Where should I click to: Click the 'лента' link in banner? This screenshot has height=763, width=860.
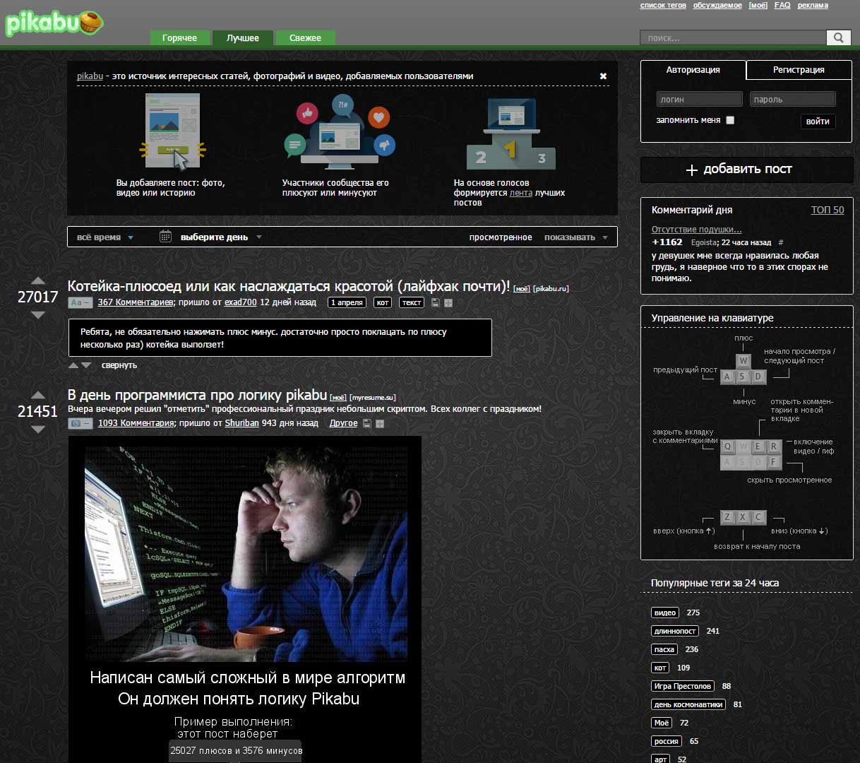(521, 193)
